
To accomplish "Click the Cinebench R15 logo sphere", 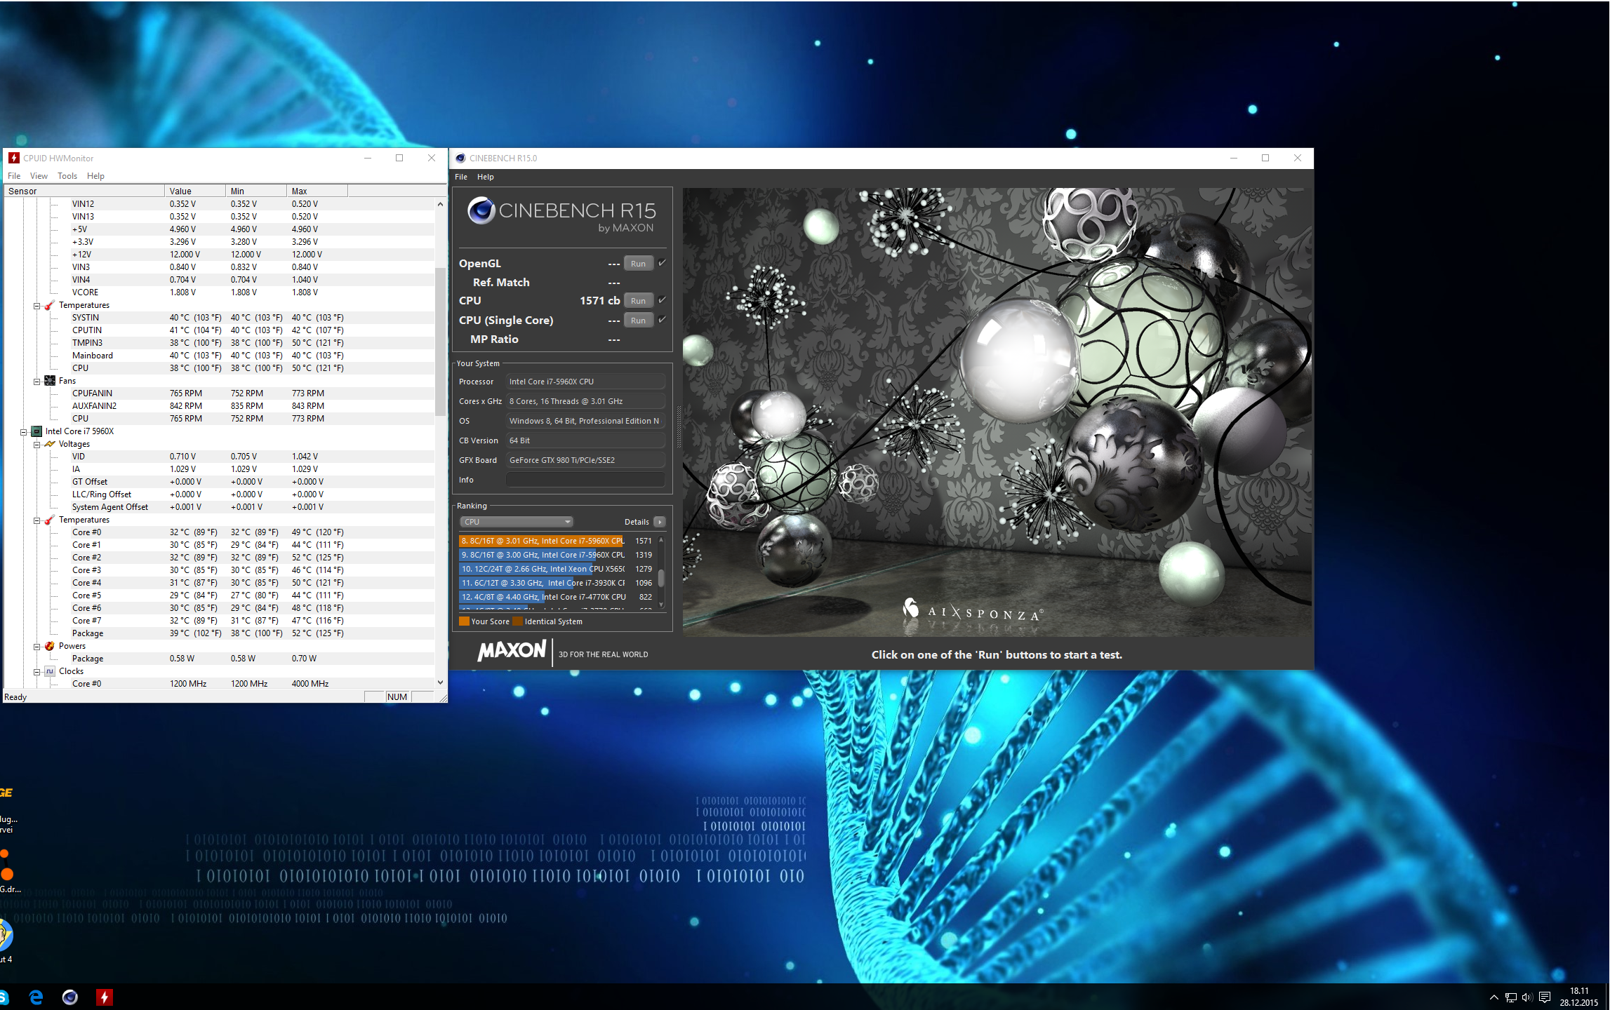I will click(x=481, y=210).
